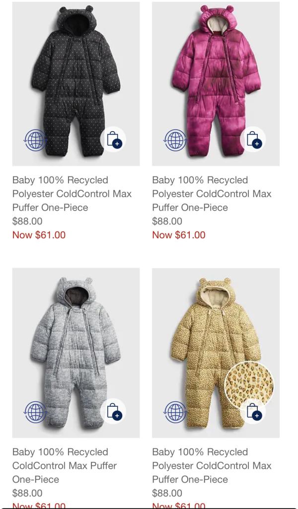Viewport: 298px width, 509px height.
Task: Open pink tie-dye puffer one-piece image
Action: (x=216, y=84)
